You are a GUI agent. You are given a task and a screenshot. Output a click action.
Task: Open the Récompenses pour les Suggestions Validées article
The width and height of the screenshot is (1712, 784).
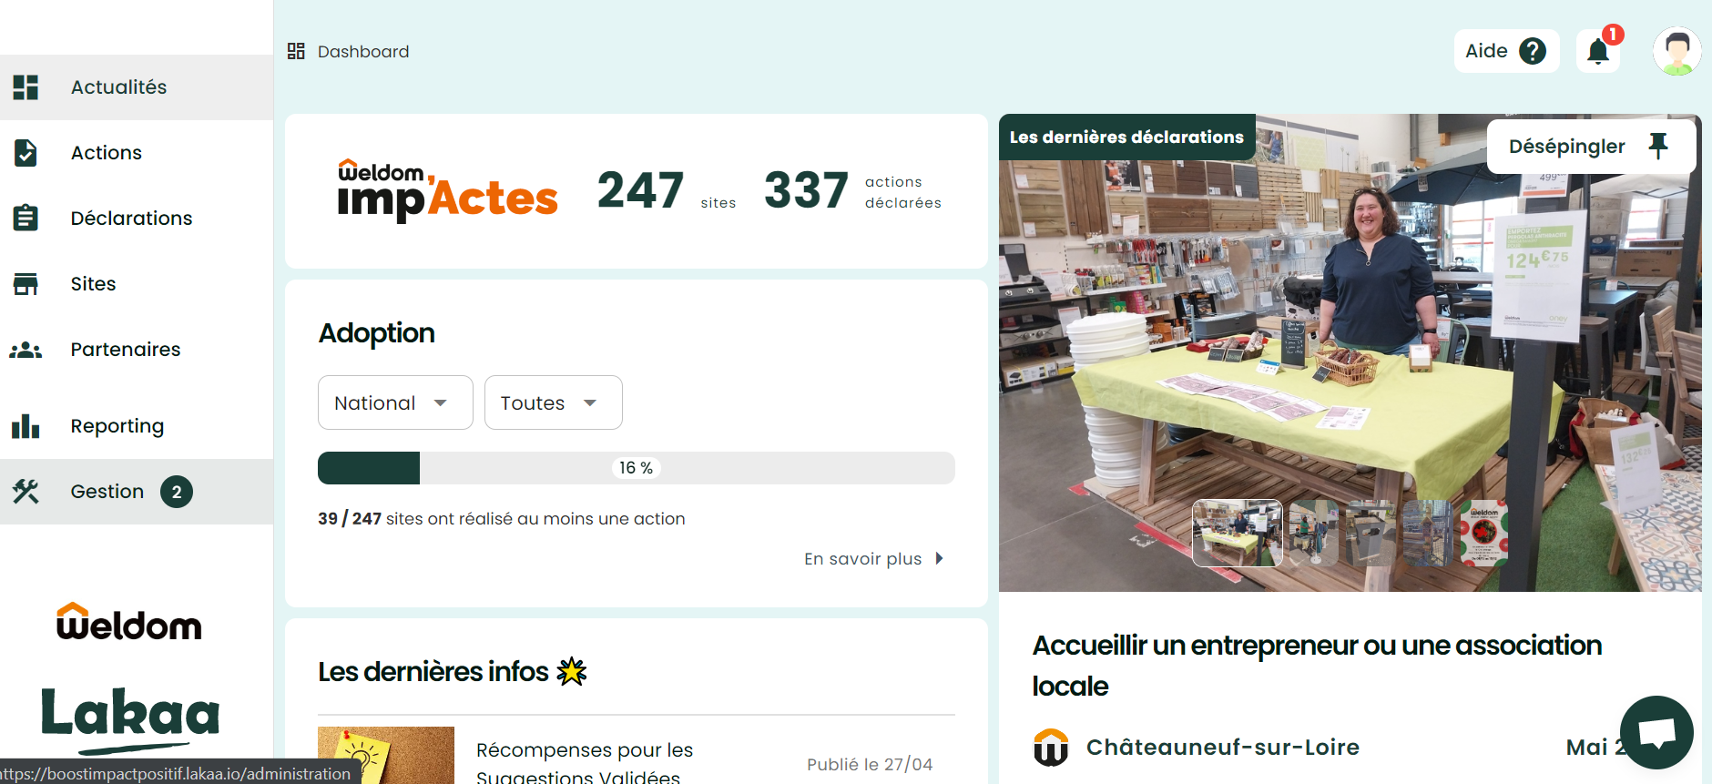[x=584, y=762]
